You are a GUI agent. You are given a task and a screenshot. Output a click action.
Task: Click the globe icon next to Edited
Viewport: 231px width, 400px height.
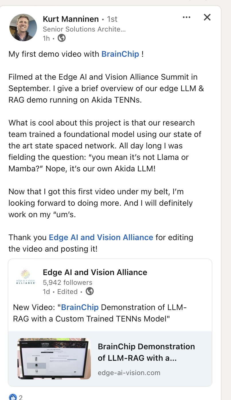(x=90, y=292)
